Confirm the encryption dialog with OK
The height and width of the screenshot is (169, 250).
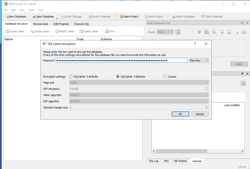point(180,114)
